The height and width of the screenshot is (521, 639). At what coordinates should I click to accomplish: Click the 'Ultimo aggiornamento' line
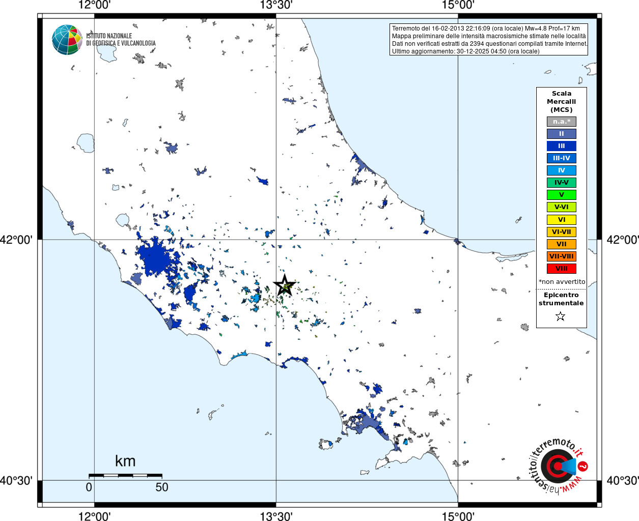pyautogui.click(x=465, y=51)
